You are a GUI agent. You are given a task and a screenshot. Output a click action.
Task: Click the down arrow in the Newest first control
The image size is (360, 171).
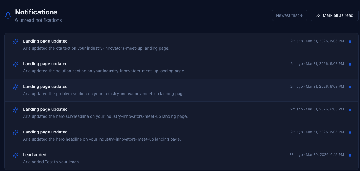pos(302,15)
